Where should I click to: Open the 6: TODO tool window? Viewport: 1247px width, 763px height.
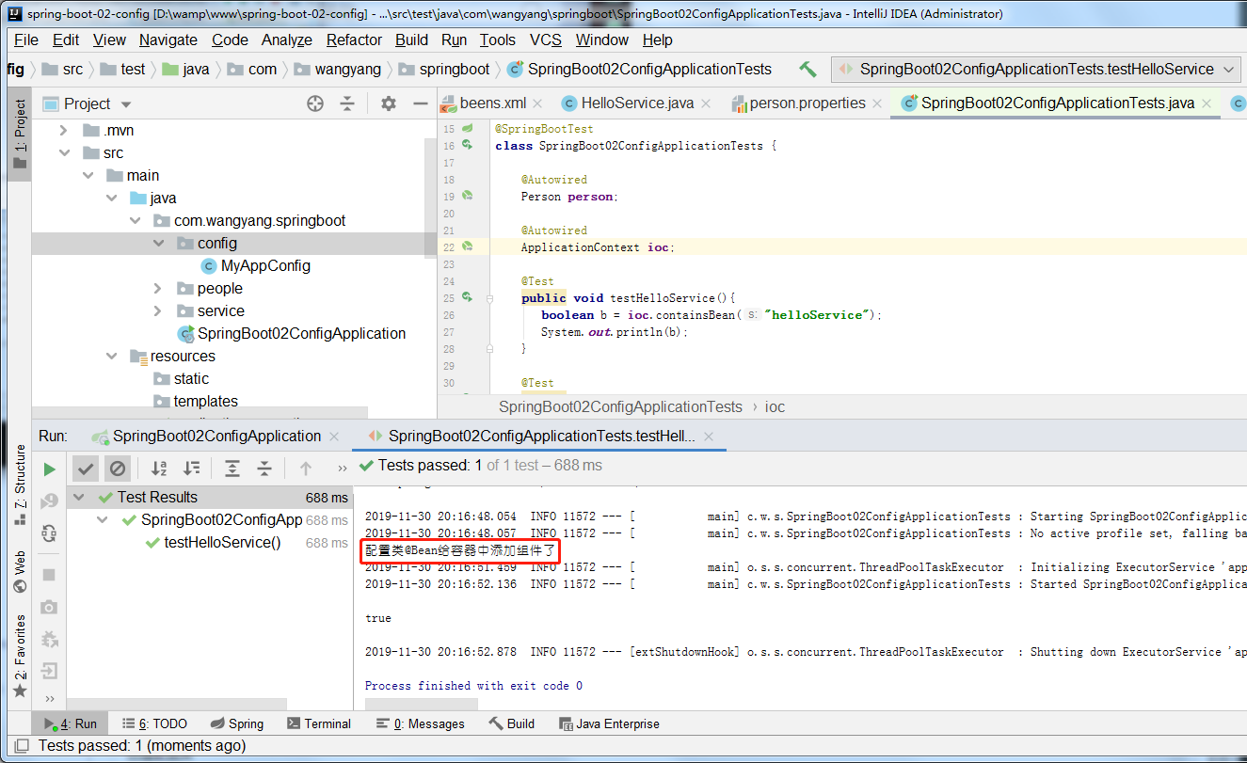point(154,723)
